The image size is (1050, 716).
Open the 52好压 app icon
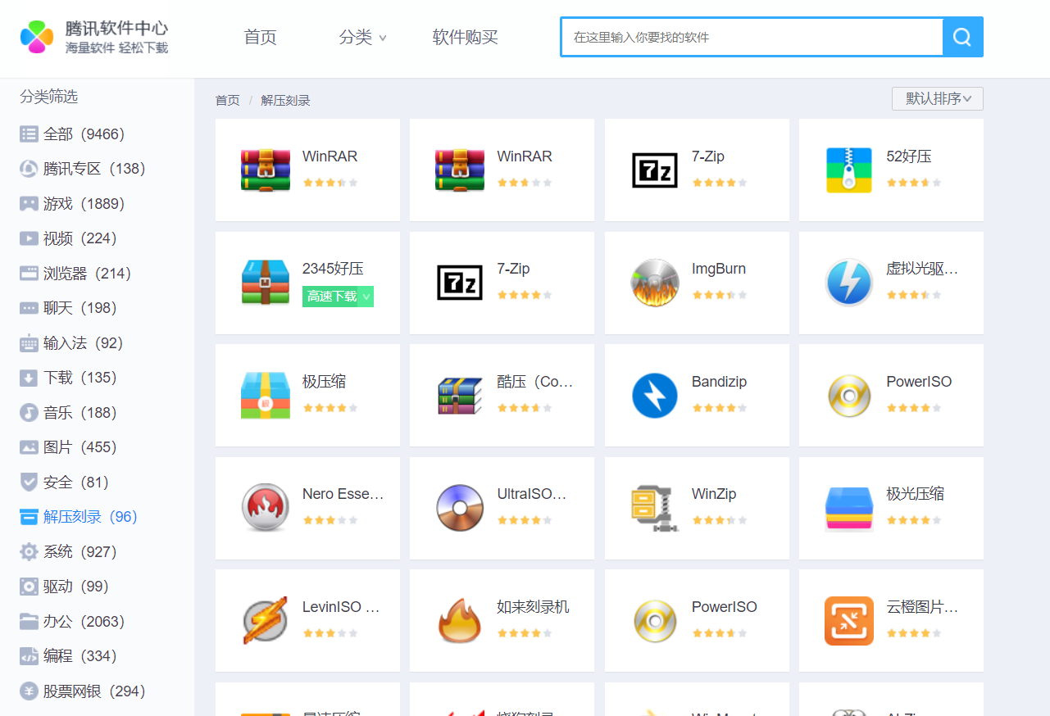click(849, 170)
